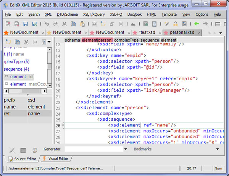Open the document tab list dropdown arrow
This screenshot has width=229, height=176.
pos(221,33)
